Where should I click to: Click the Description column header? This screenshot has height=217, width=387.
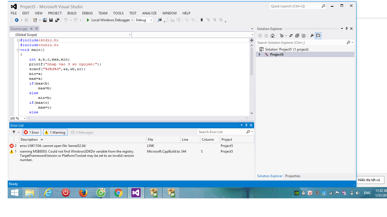coord(29,140)
